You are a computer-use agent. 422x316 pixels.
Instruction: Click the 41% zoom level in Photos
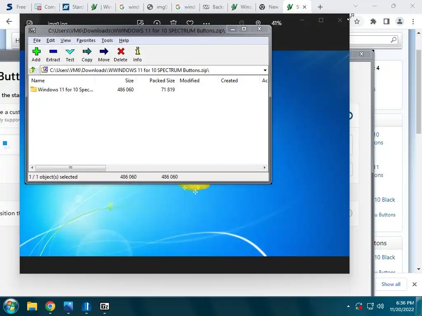click(277, 23)
